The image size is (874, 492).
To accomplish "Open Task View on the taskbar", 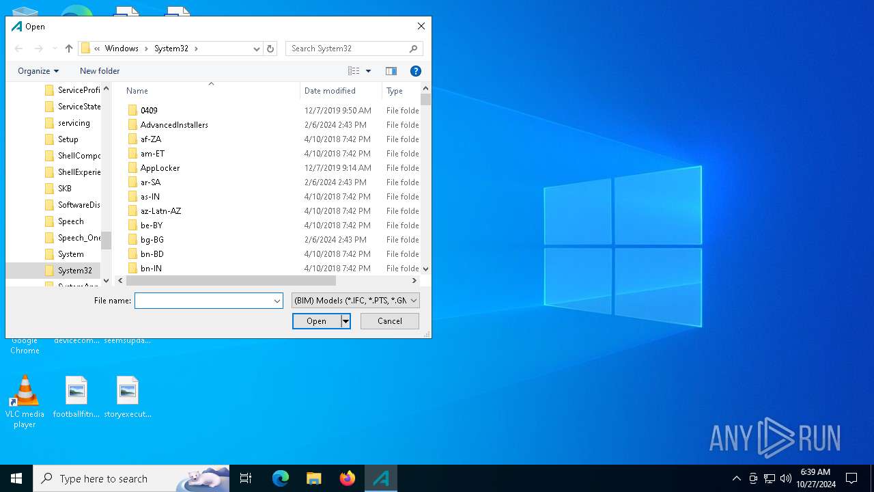I will tap(246, 478).
